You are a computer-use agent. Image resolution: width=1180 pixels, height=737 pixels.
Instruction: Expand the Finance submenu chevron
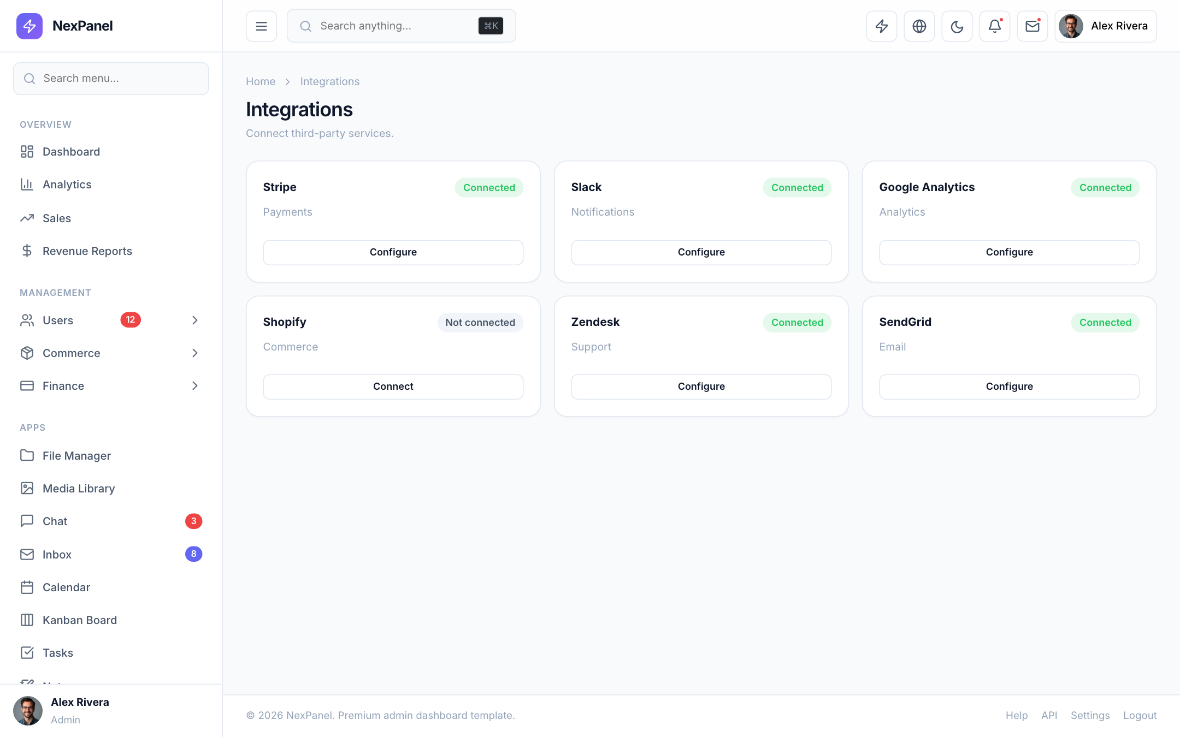point(195,385)
